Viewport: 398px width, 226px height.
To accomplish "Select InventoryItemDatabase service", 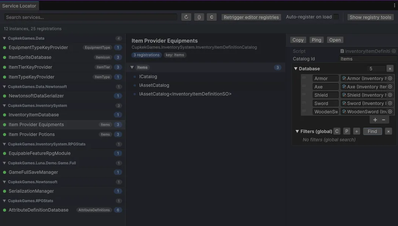I will click(63, 115).
